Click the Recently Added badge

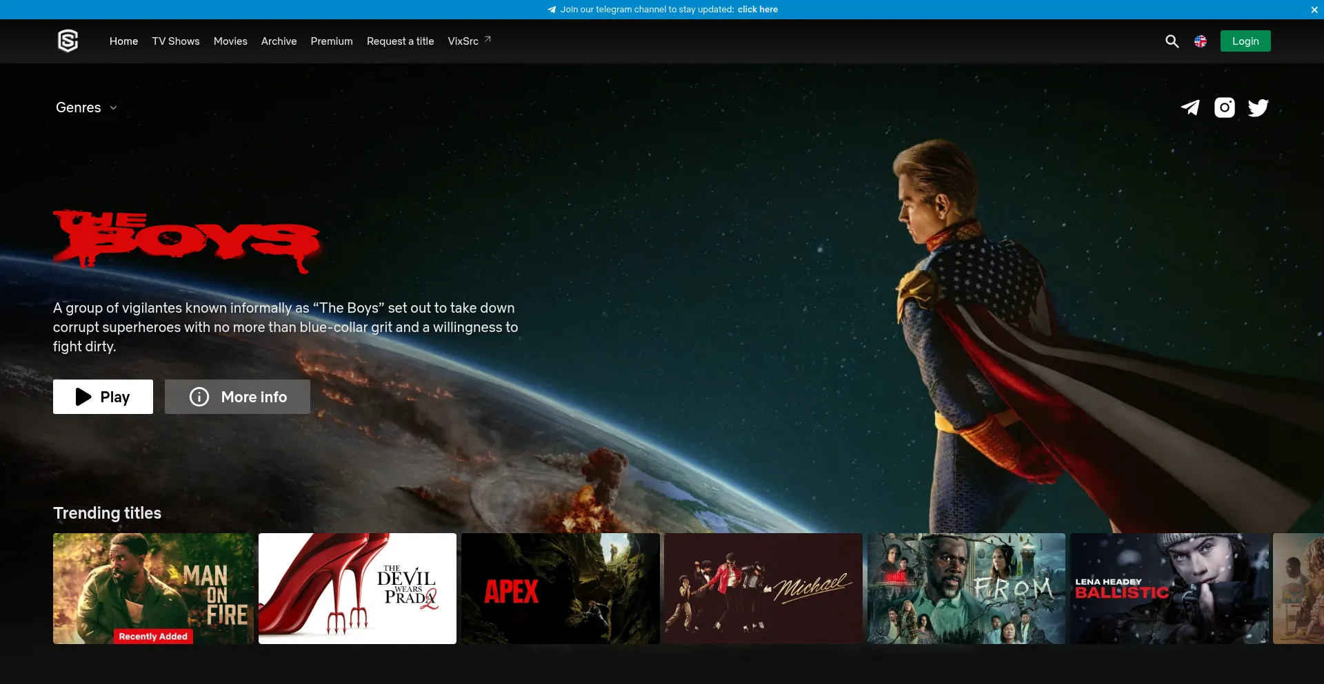pos(153,636)
